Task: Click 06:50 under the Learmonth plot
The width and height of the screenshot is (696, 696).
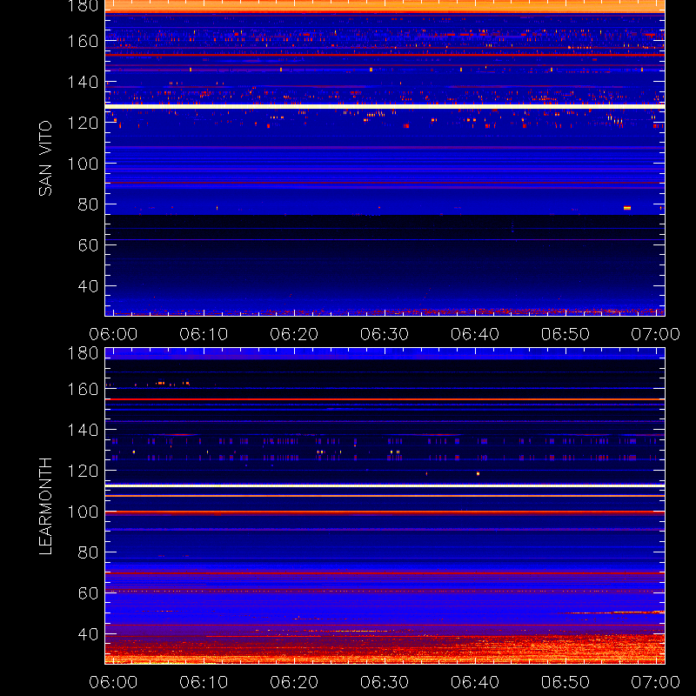Action: pos(565,682)
